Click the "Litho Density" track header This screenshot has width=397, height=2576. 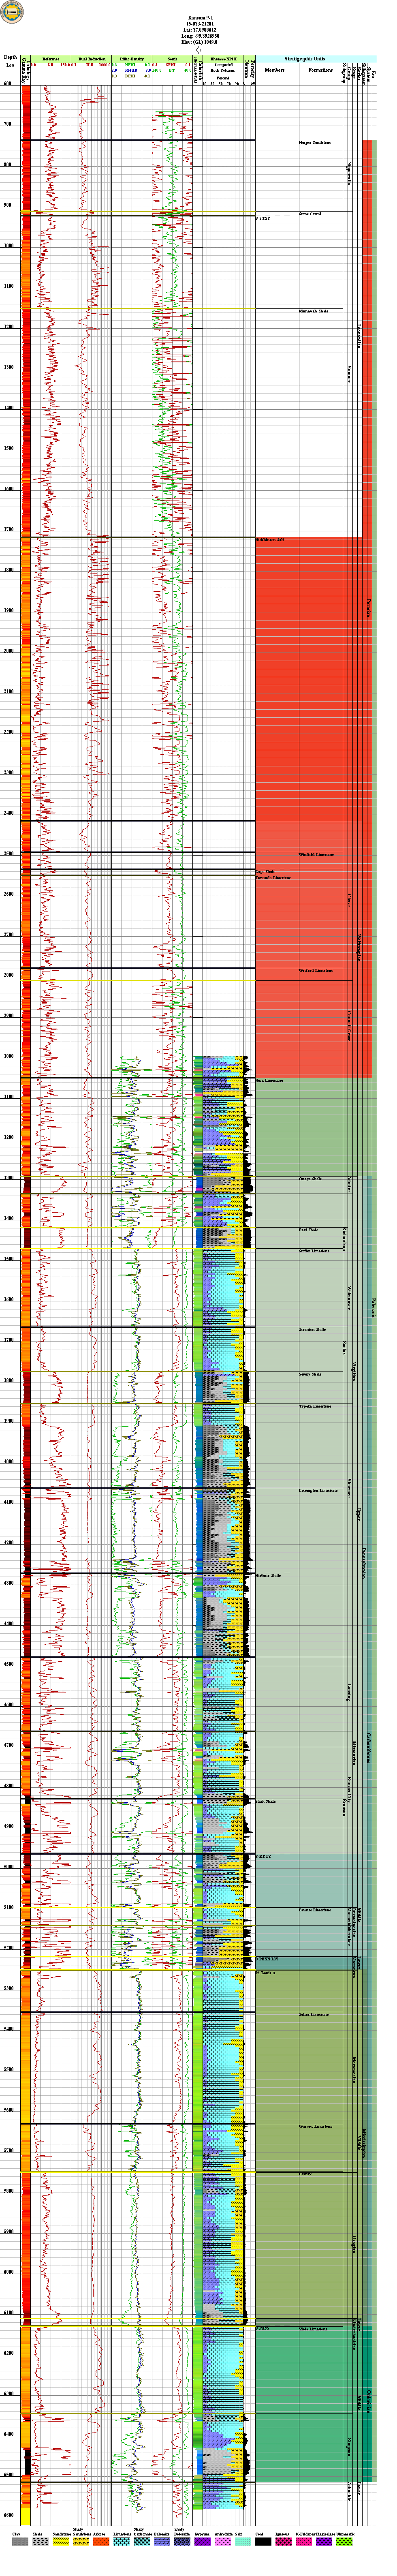(x=132, y=60)
